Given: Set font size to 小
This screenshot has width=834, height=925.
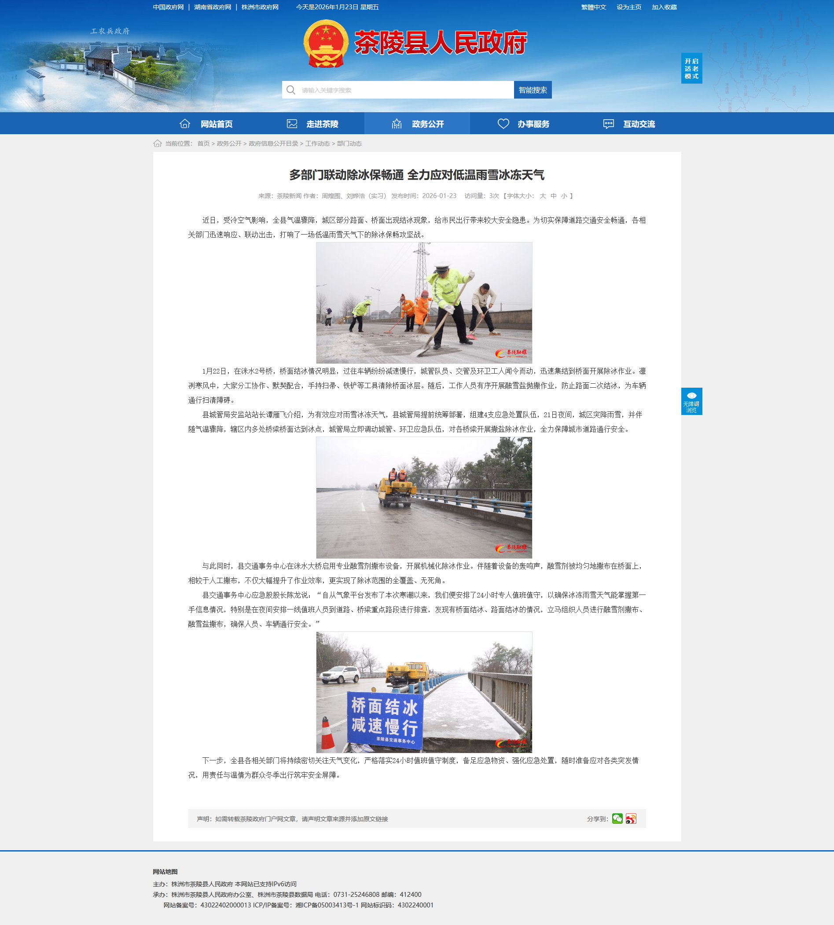Looking at the screenshot, I should 564,196.
